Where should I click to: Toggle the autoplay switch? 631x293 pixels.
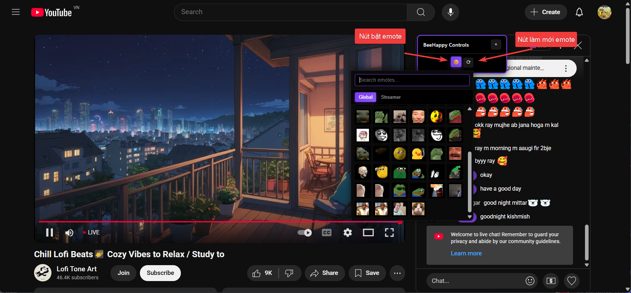(x=305, y=233)
